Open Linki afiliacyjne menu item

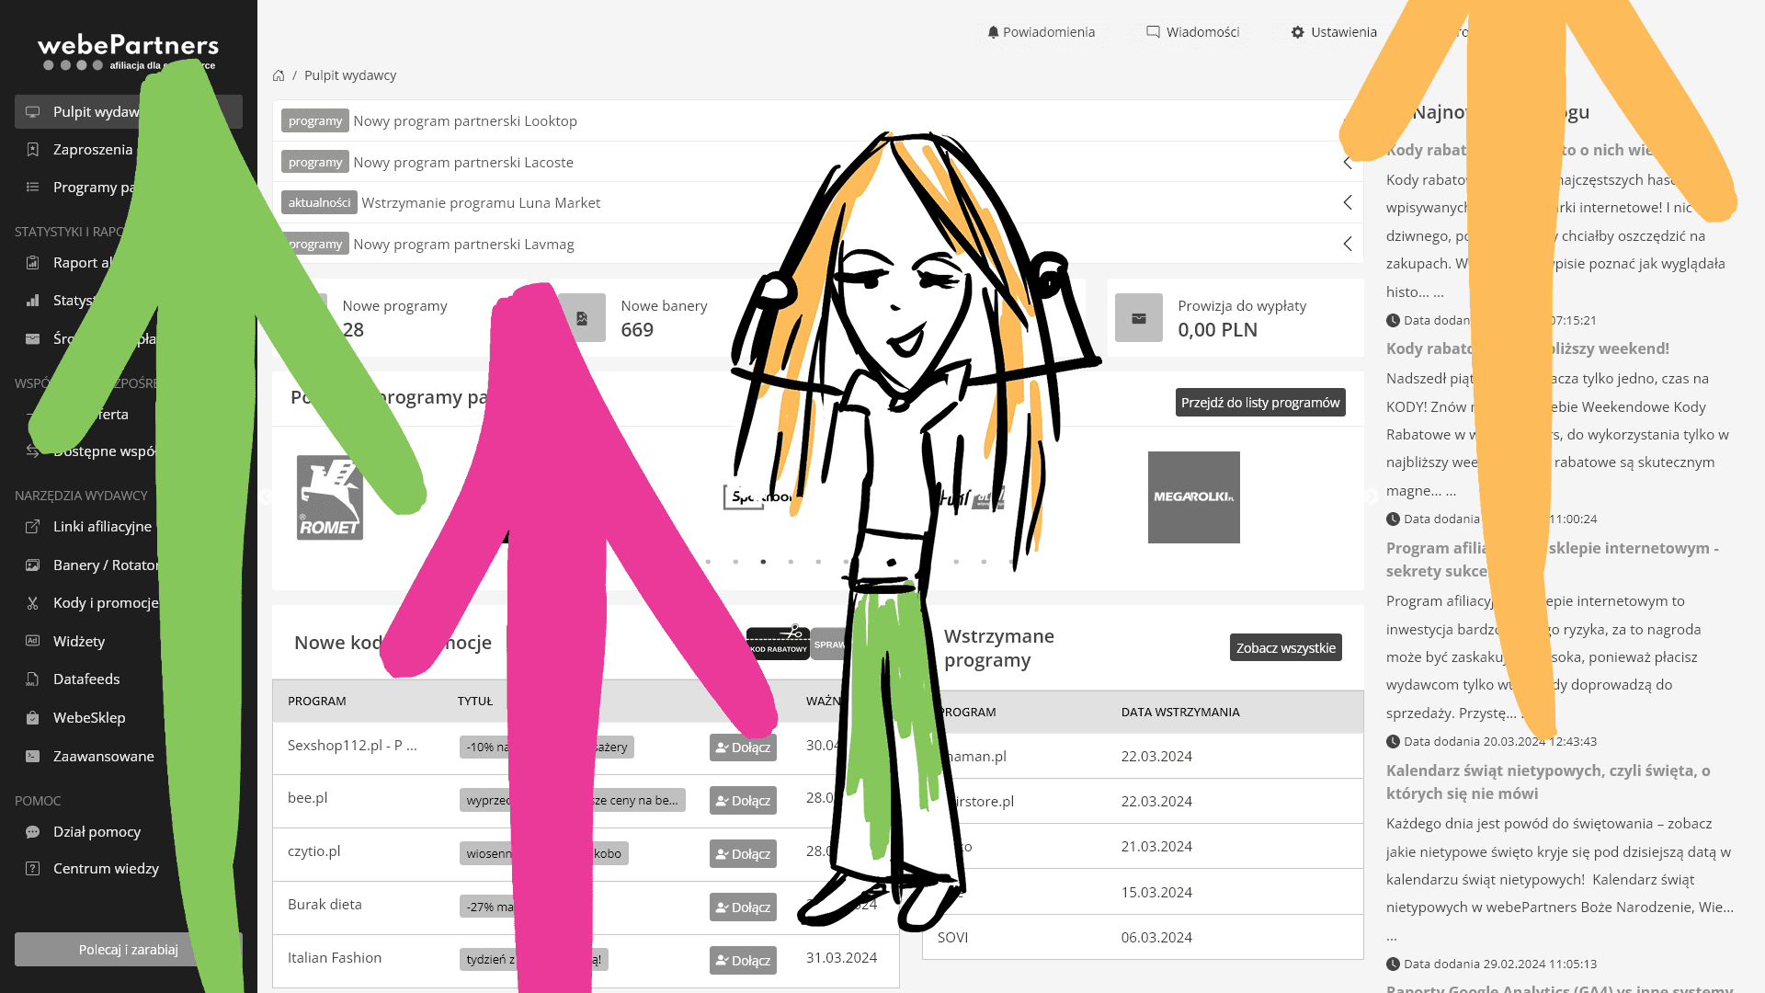(x=102, y=527)
